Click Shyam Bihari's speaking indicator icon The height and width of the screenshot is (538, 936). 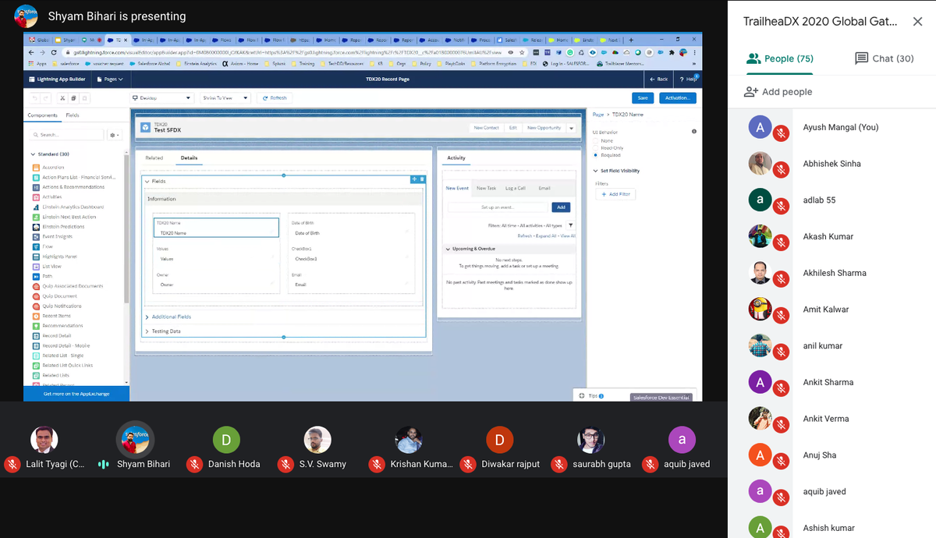(103, 465)
